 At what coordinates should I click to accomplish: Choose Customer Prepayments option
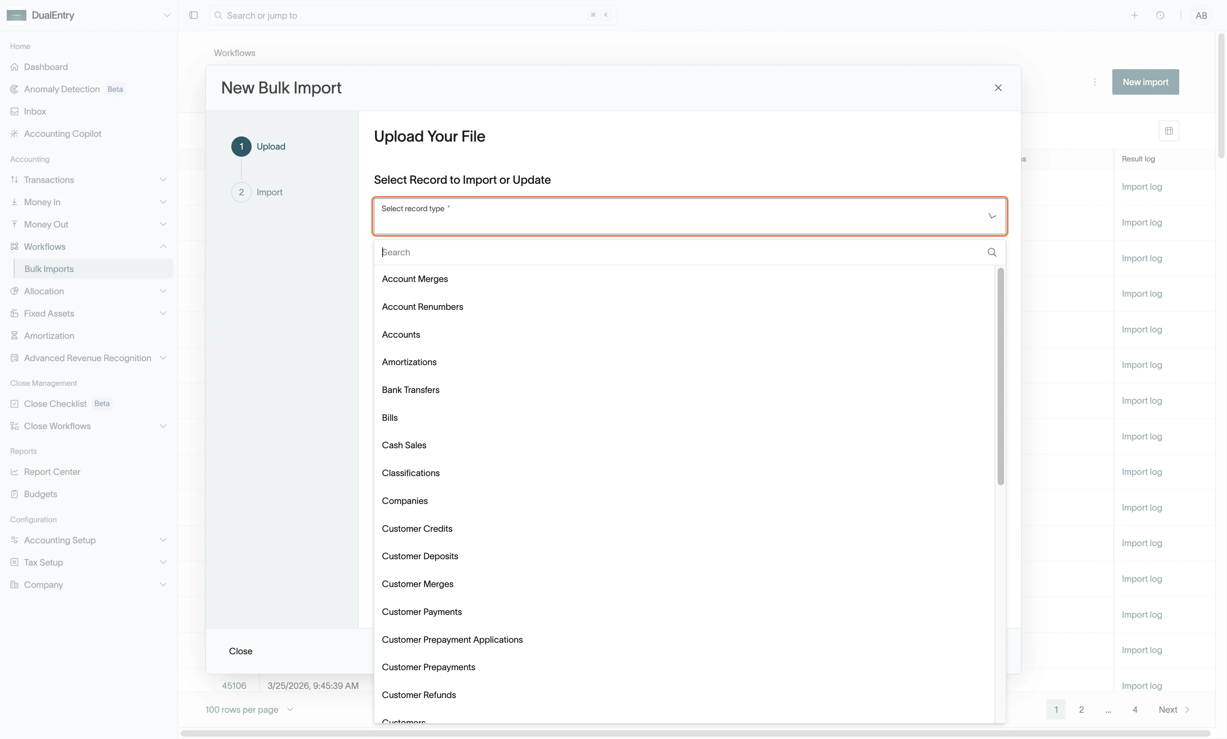click(684, 667)
